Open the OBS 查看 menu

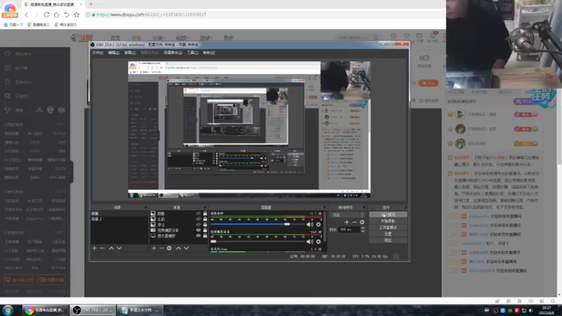(x=130, y=53)
